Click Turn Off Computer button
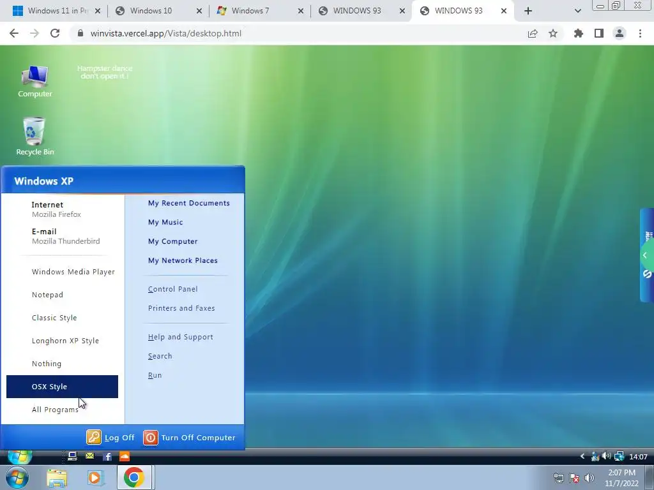654x490 pixels. click(x=190, y=438)
